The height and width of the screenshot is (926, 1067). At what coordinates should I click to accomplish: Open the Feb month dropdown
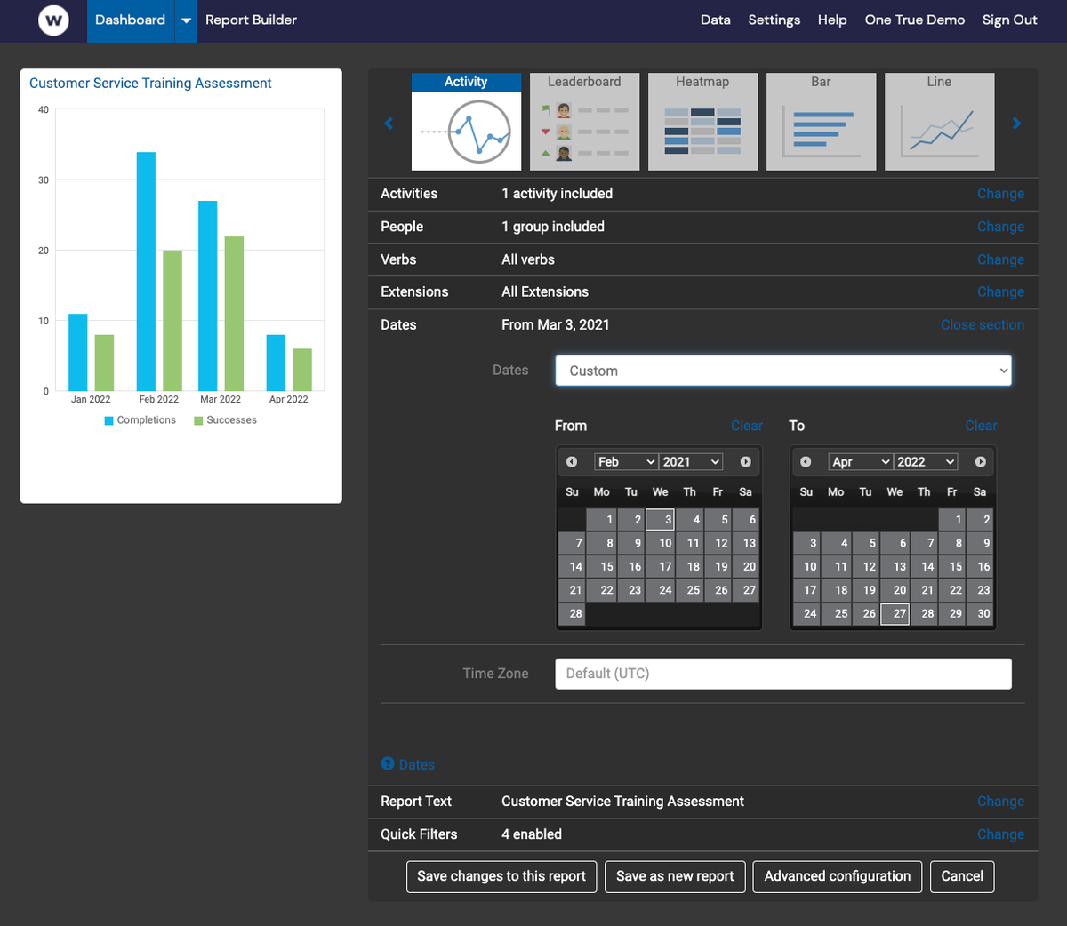click(x=625, y=461)
